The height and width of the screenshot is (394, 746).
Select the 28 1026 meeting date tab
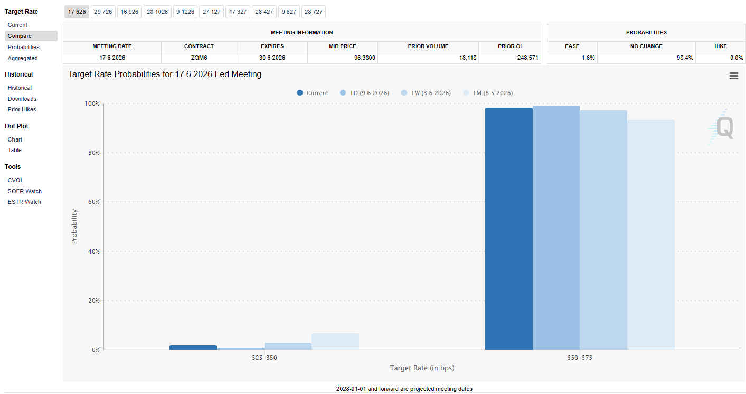click(x=157, y=12)
